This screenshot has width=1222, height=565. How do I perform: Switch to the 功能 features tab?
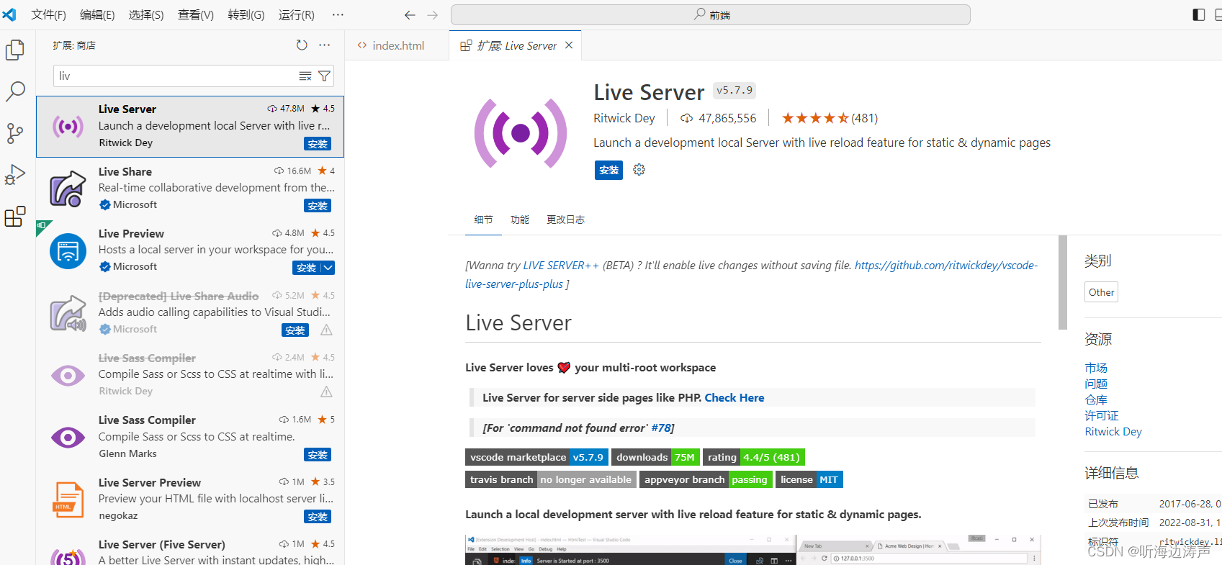pyautogui.click(x=520, y=220)
